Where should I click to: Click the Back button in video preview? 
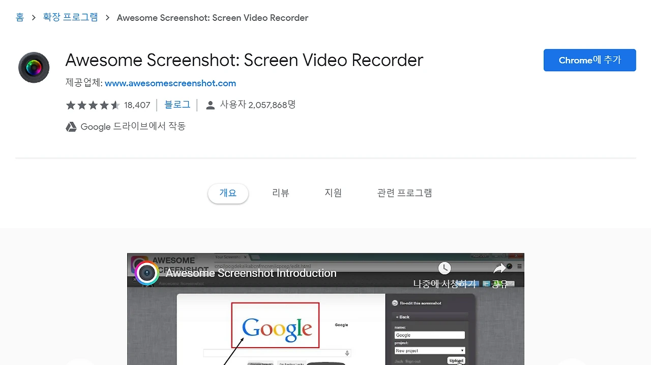coord(403,317)
